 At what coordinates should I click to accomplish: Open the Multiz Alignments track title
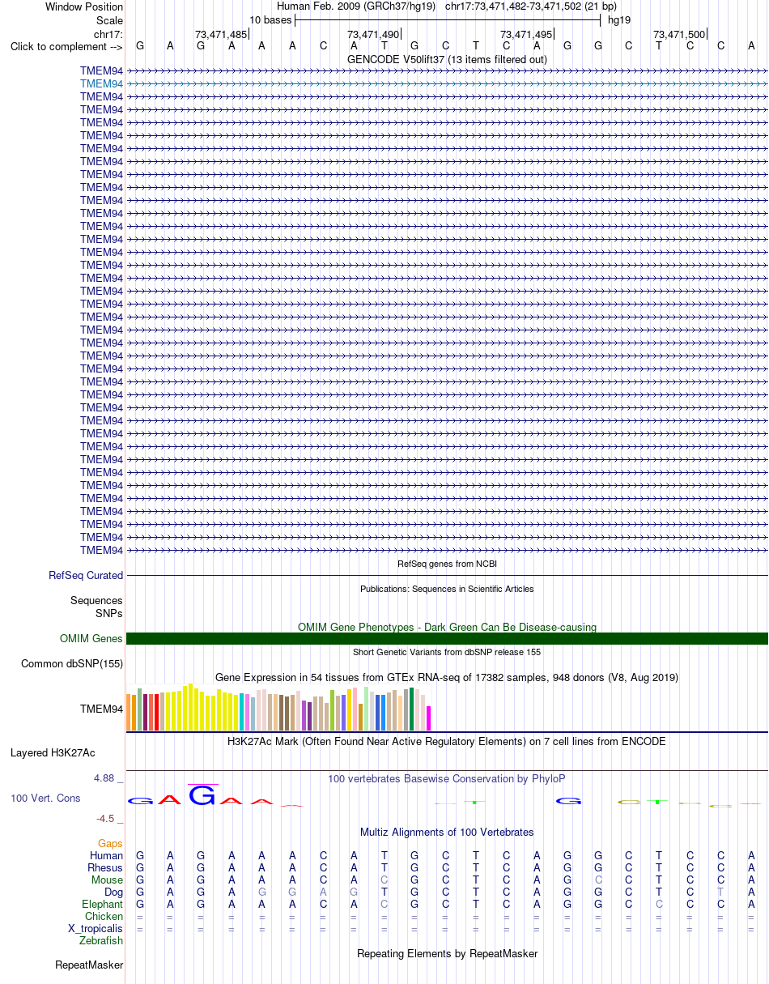click(x=447, y=832)
